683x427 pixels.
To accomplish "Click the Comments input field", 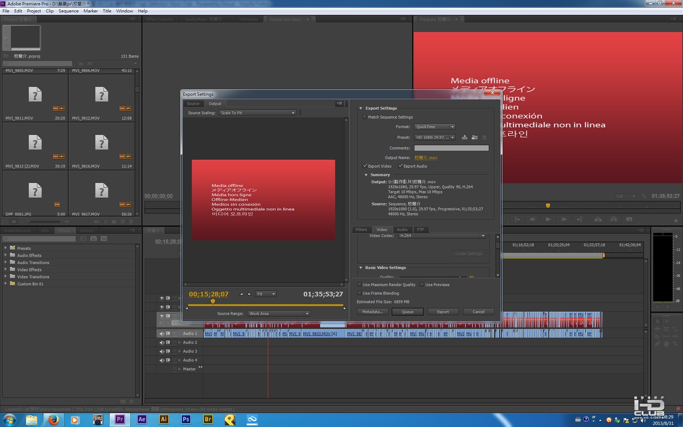I will (x=451, y=148).
